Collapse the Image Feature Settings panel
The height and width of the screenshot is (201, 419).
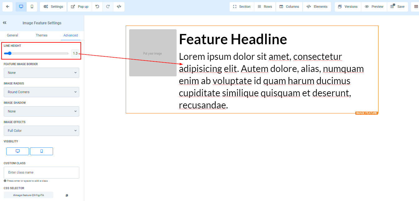(x=5, y=23)
